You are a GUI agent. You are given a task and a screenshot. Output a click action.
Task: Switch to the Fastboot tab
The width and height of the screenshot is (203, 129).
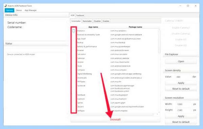coord(80,16)
